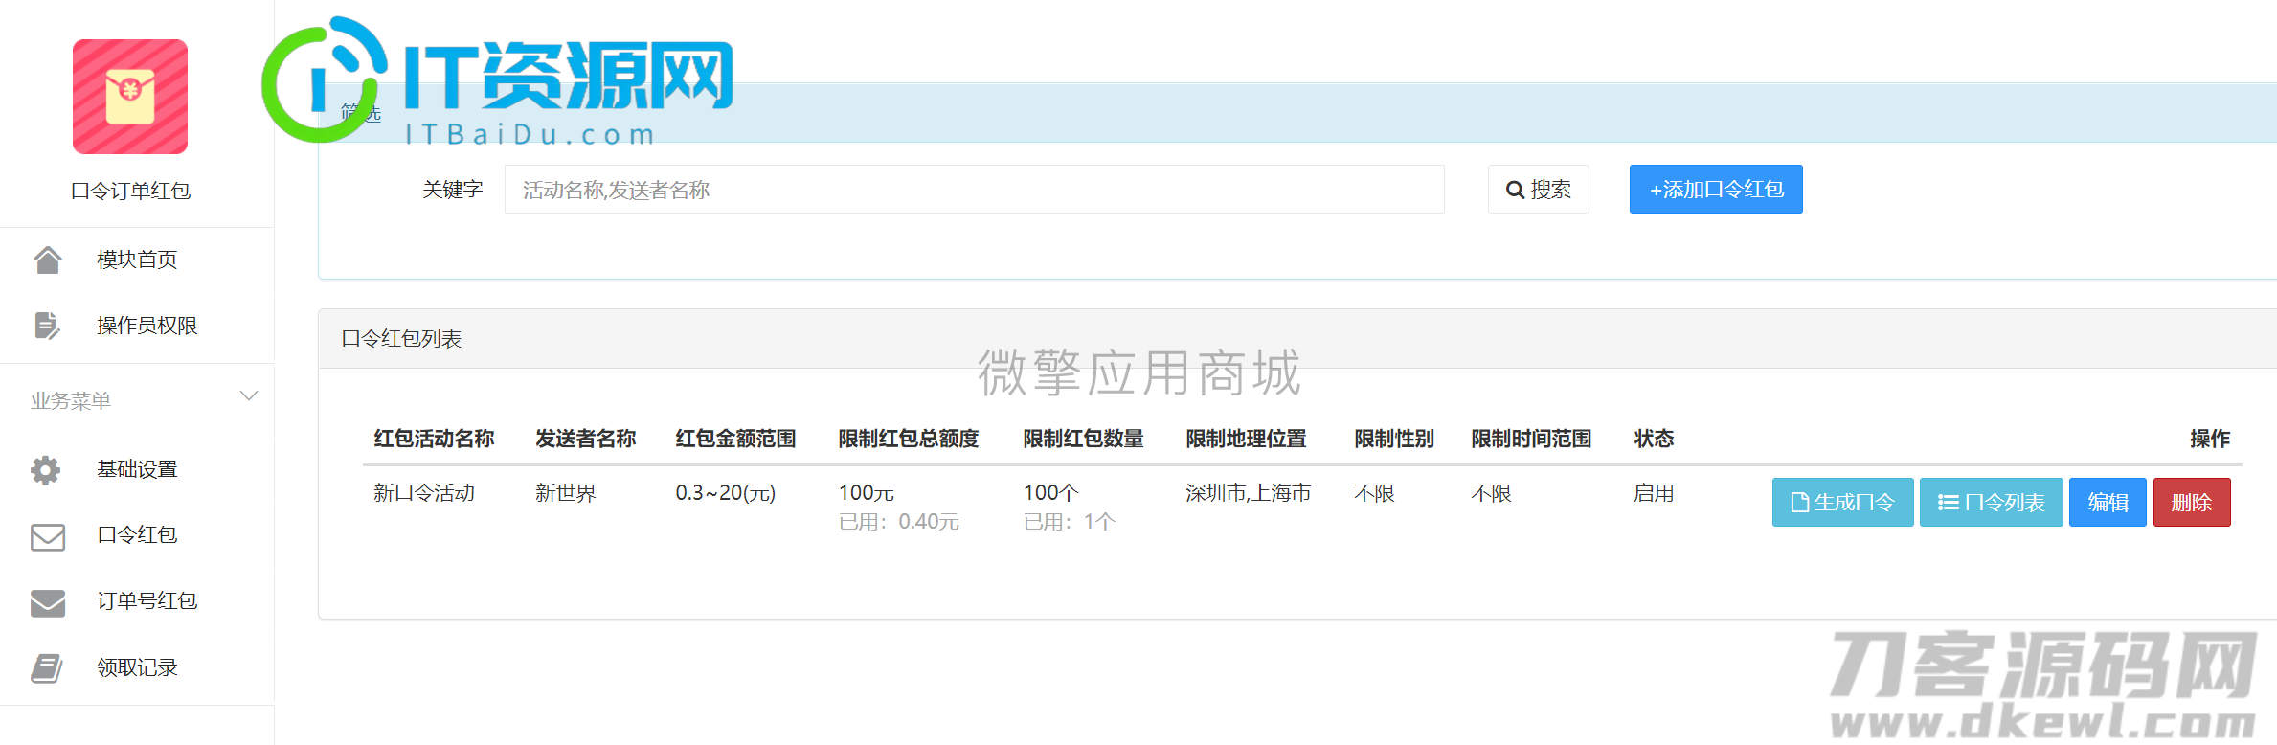Click the 0.3~20(元) amount range cell
2277x745 pixels.
pos(726,493)
